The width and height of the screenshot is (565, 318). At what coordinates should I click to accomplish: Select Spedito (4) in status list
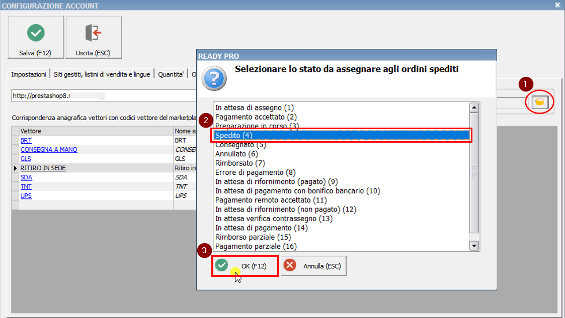(x=340, y=135)
